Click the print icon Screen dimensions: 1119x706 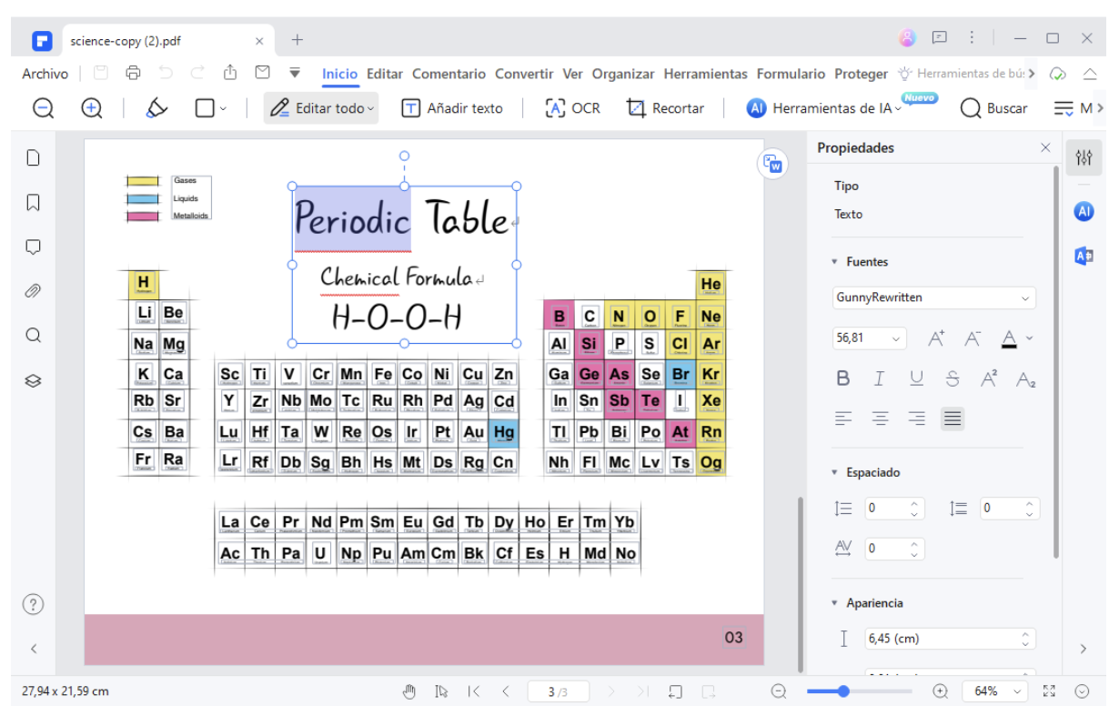click(134, 74)
